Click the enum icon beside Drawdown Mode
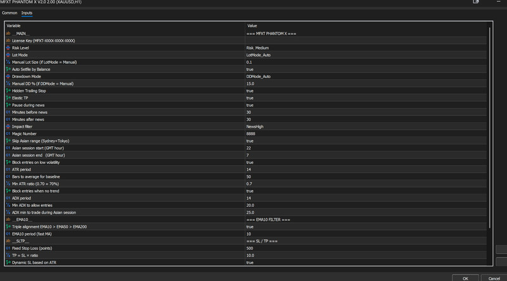Screen dimensions: 507x281 pyautogui.click(x=8, y=76)
